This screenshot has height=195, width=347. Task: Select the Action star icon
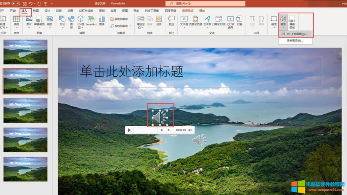click(x=159, y=20)
